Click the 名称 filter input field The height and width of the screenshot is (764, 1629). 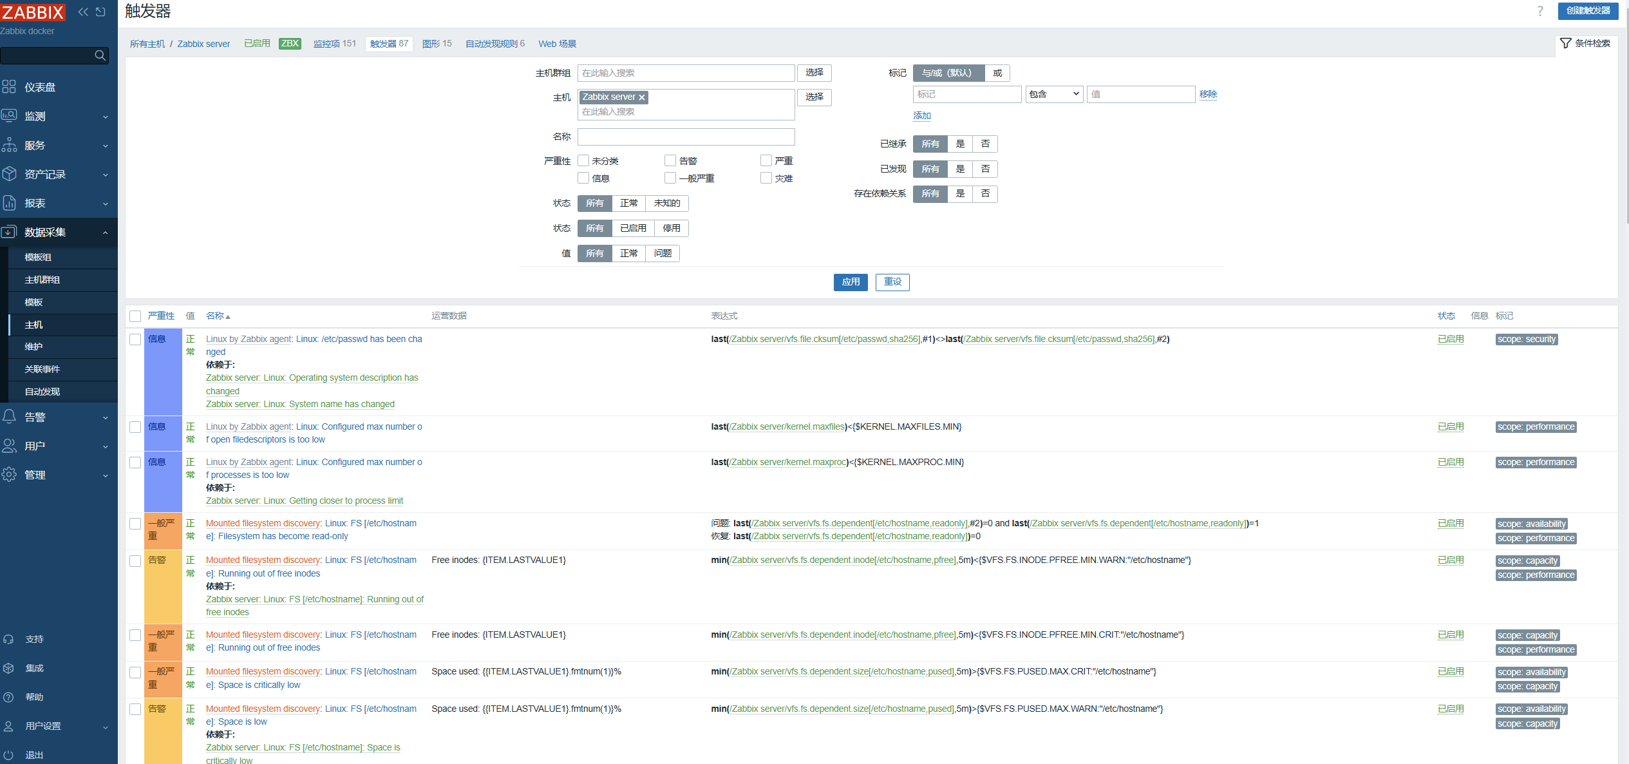tap(686, 137)
